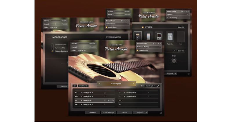
Task: Click the next preset arrow in the Delicate Picking panel
Action: (x=160, y=44)
